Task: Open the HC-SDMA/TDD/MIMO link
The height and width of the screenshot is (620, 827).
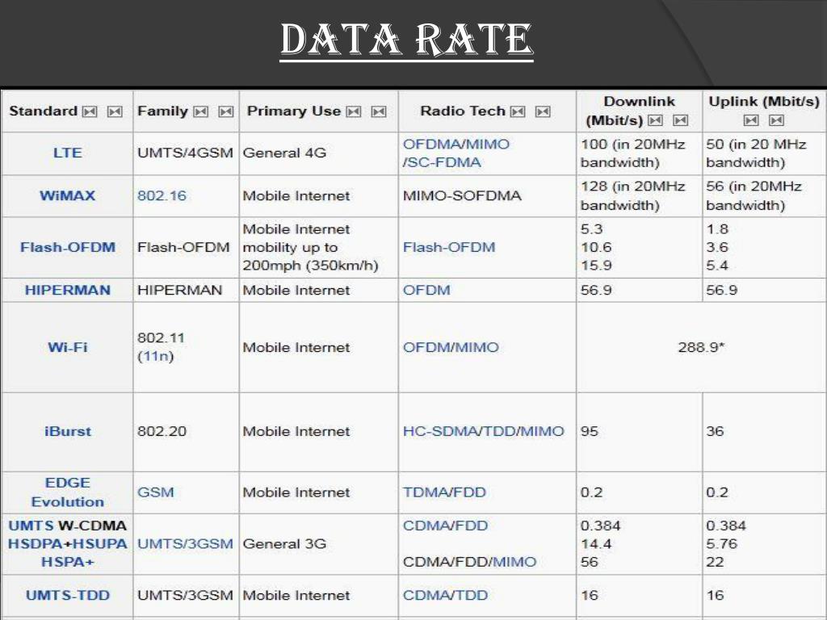Action: (484, 431)
